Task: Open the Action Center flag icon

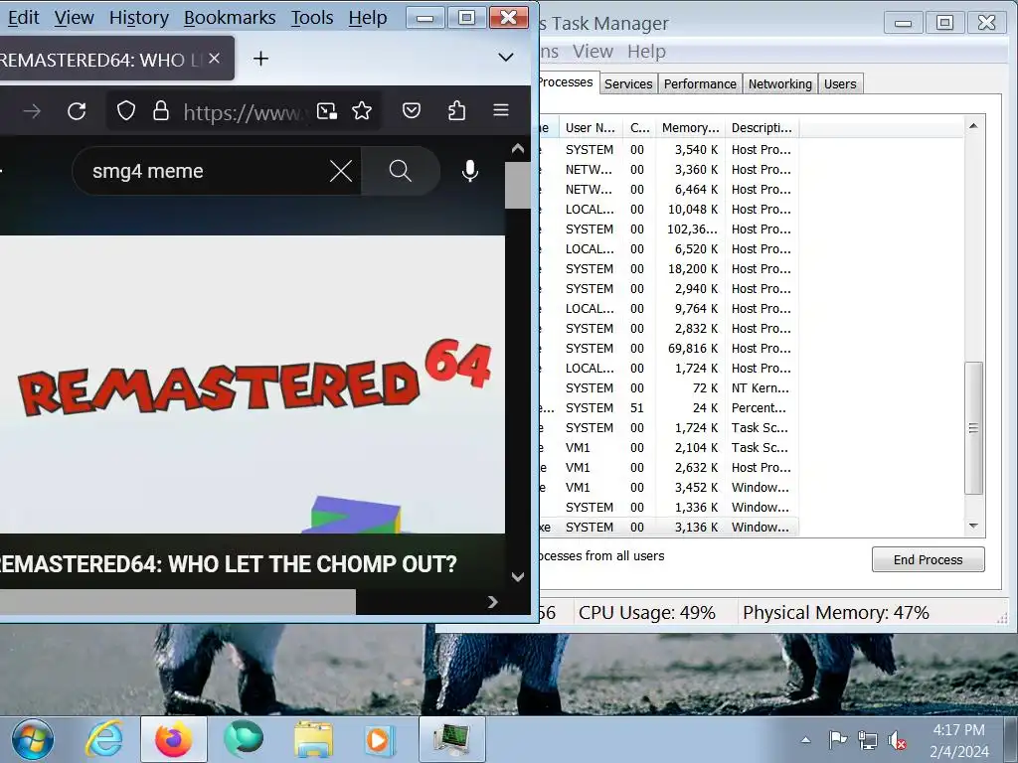Action: 837,739
